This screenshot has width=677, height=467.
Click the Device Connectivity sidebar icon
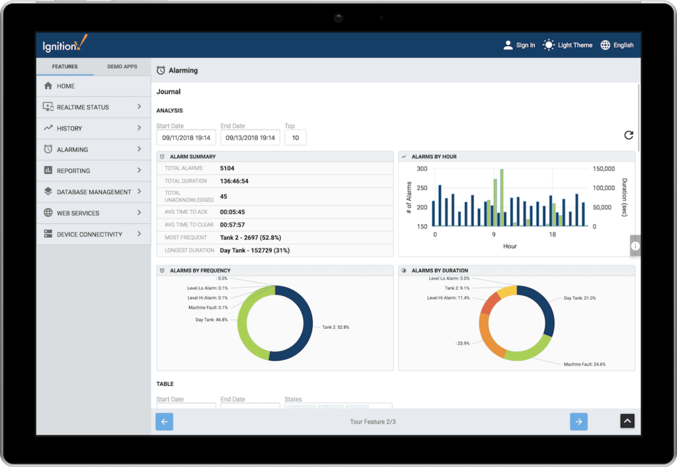(x=47, y=234)
